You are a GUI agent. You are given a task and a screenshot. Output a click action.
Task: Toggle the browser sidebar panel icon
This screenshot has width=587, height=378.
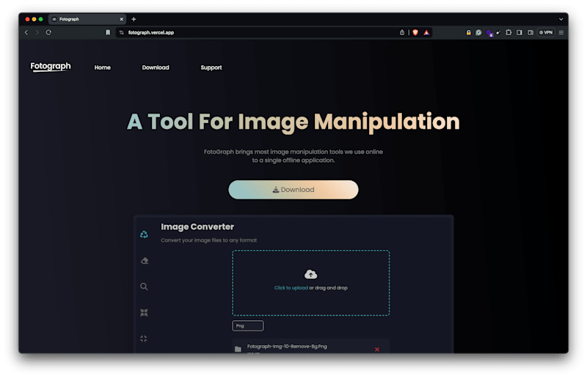[x=519, y=32]
